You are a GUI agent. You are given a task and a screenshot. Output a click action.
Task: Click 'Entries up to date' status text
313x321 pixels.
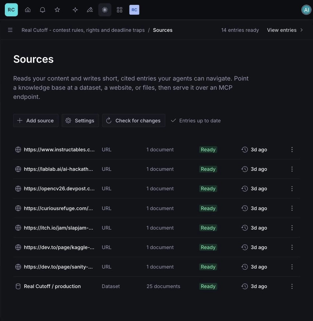[x=200, y=120]
